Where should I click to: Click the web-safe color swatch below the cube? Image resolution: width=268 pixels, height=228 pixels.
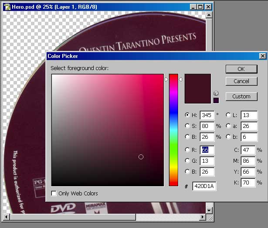pos(216,101)
